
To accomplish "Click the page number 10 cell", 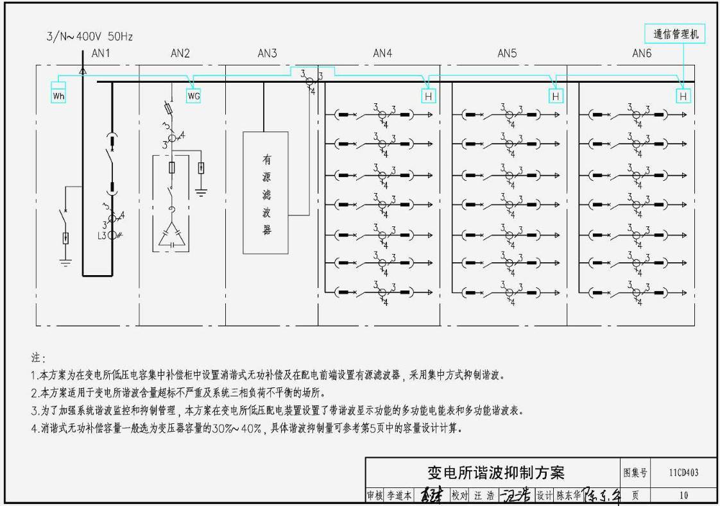I will click(x=683, y=495).
